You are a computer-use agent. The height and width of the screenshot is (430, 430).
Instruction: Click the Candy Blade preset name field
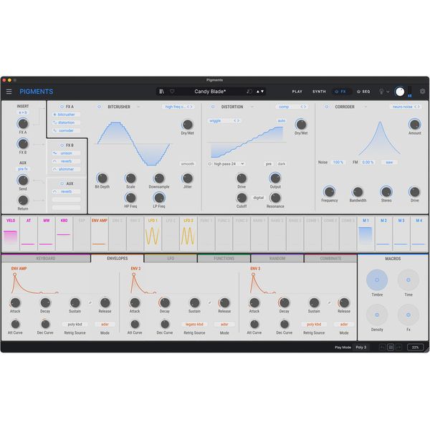(x=211, y=92)
